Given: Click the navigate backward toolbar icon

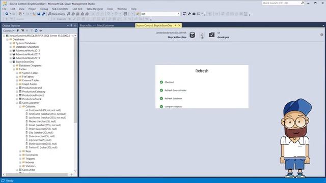Looking at the screenshot, I should tap(7, 14).
